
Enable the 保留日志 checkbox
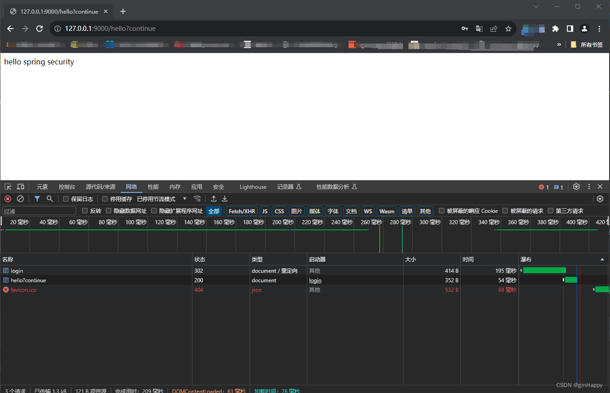point(66,199)
